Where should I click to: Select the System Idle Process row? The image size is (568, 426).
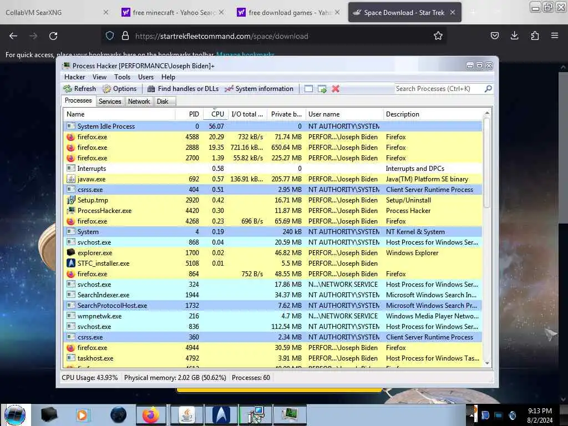(273, 126)
